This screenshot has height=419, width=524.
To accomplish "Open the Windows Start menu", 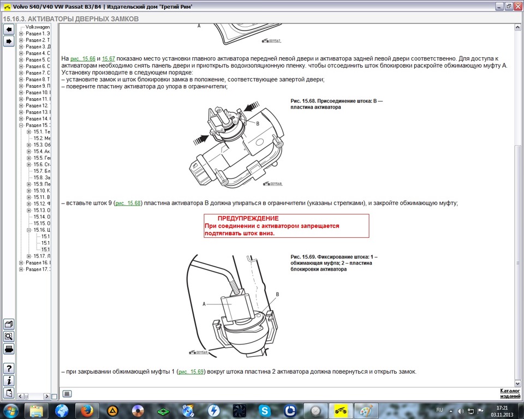I will pyautogui.click(x=10, y=411).
